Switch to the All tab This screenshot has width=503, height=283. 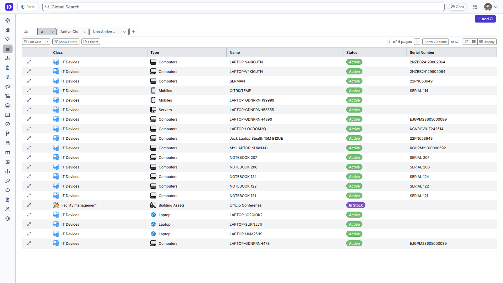[x=43, y=32]
